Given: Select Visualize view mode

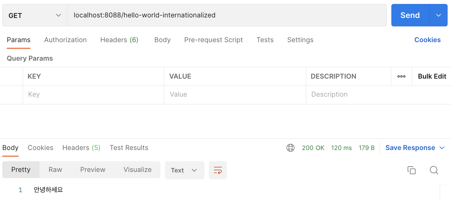Looking at the screenshot, I should pyautogui.click(x=137, y=170).
